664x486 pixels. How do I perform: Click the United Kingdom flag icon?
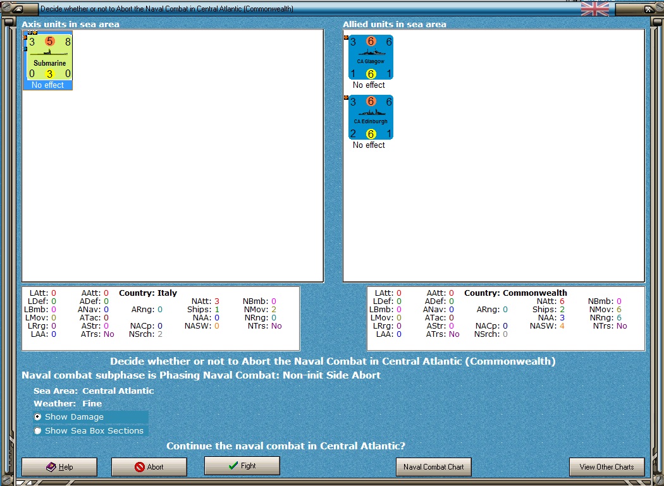595,8
